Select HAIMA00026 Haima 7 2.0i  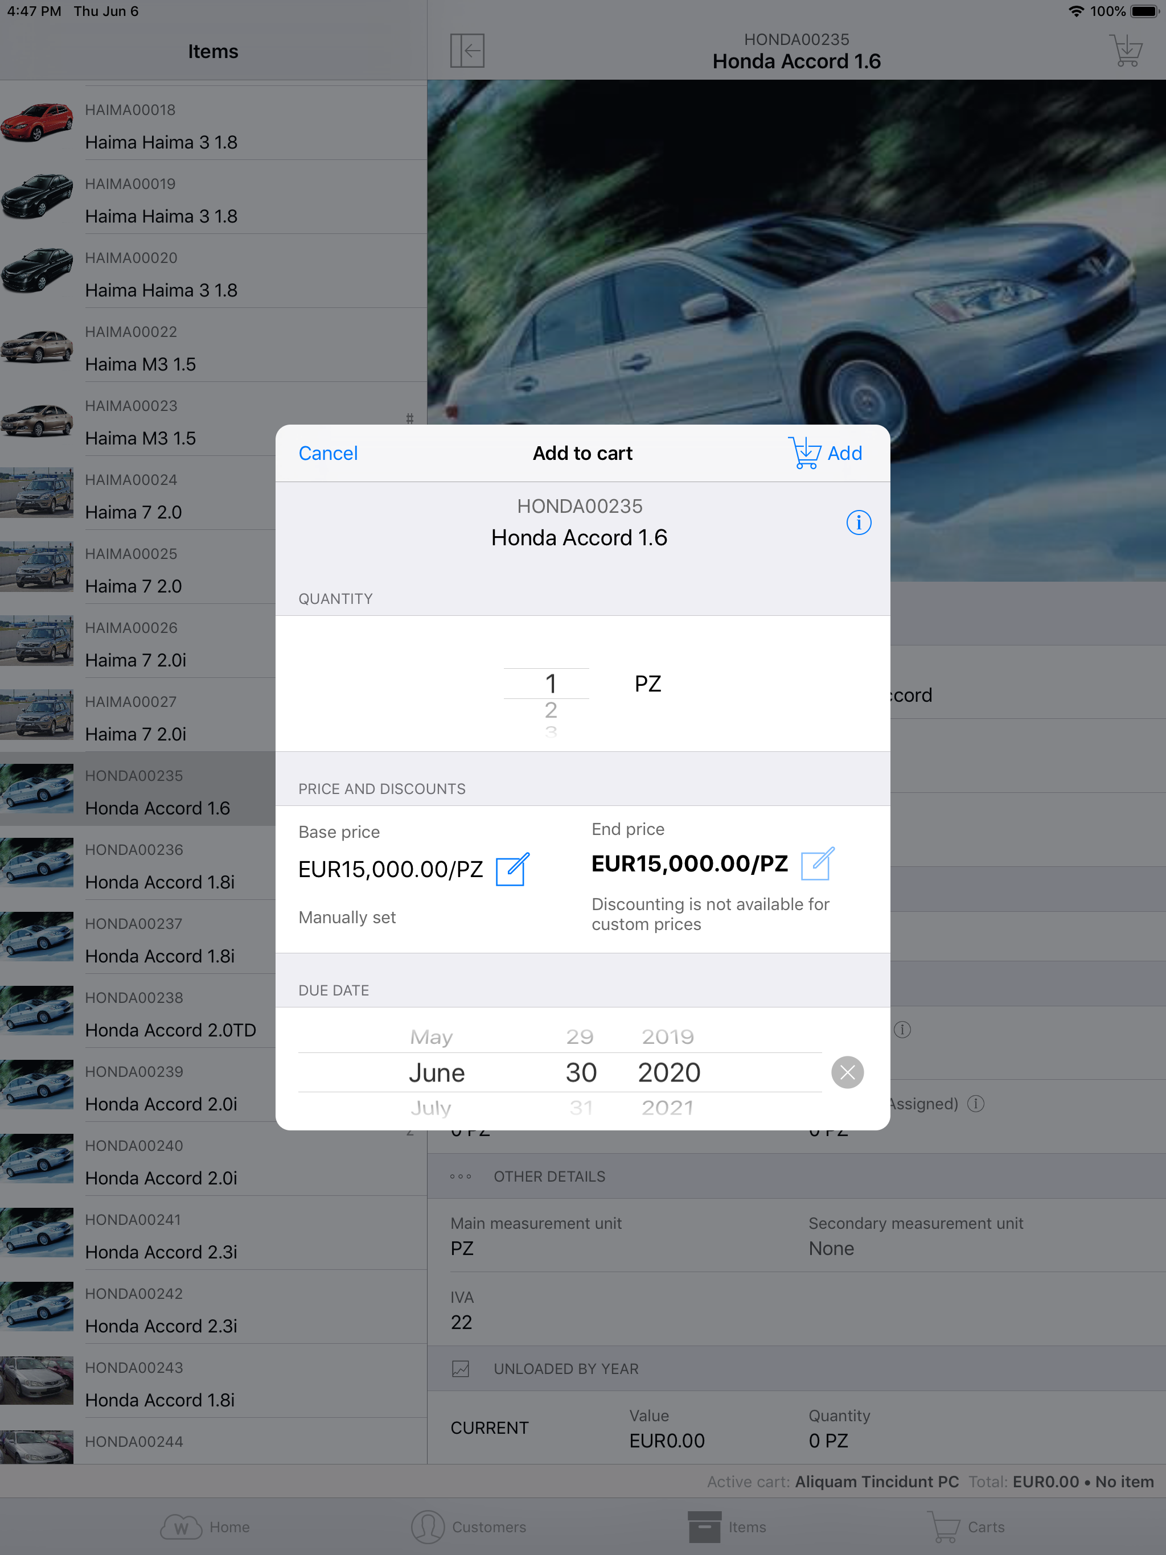click(x=138, y=641)
